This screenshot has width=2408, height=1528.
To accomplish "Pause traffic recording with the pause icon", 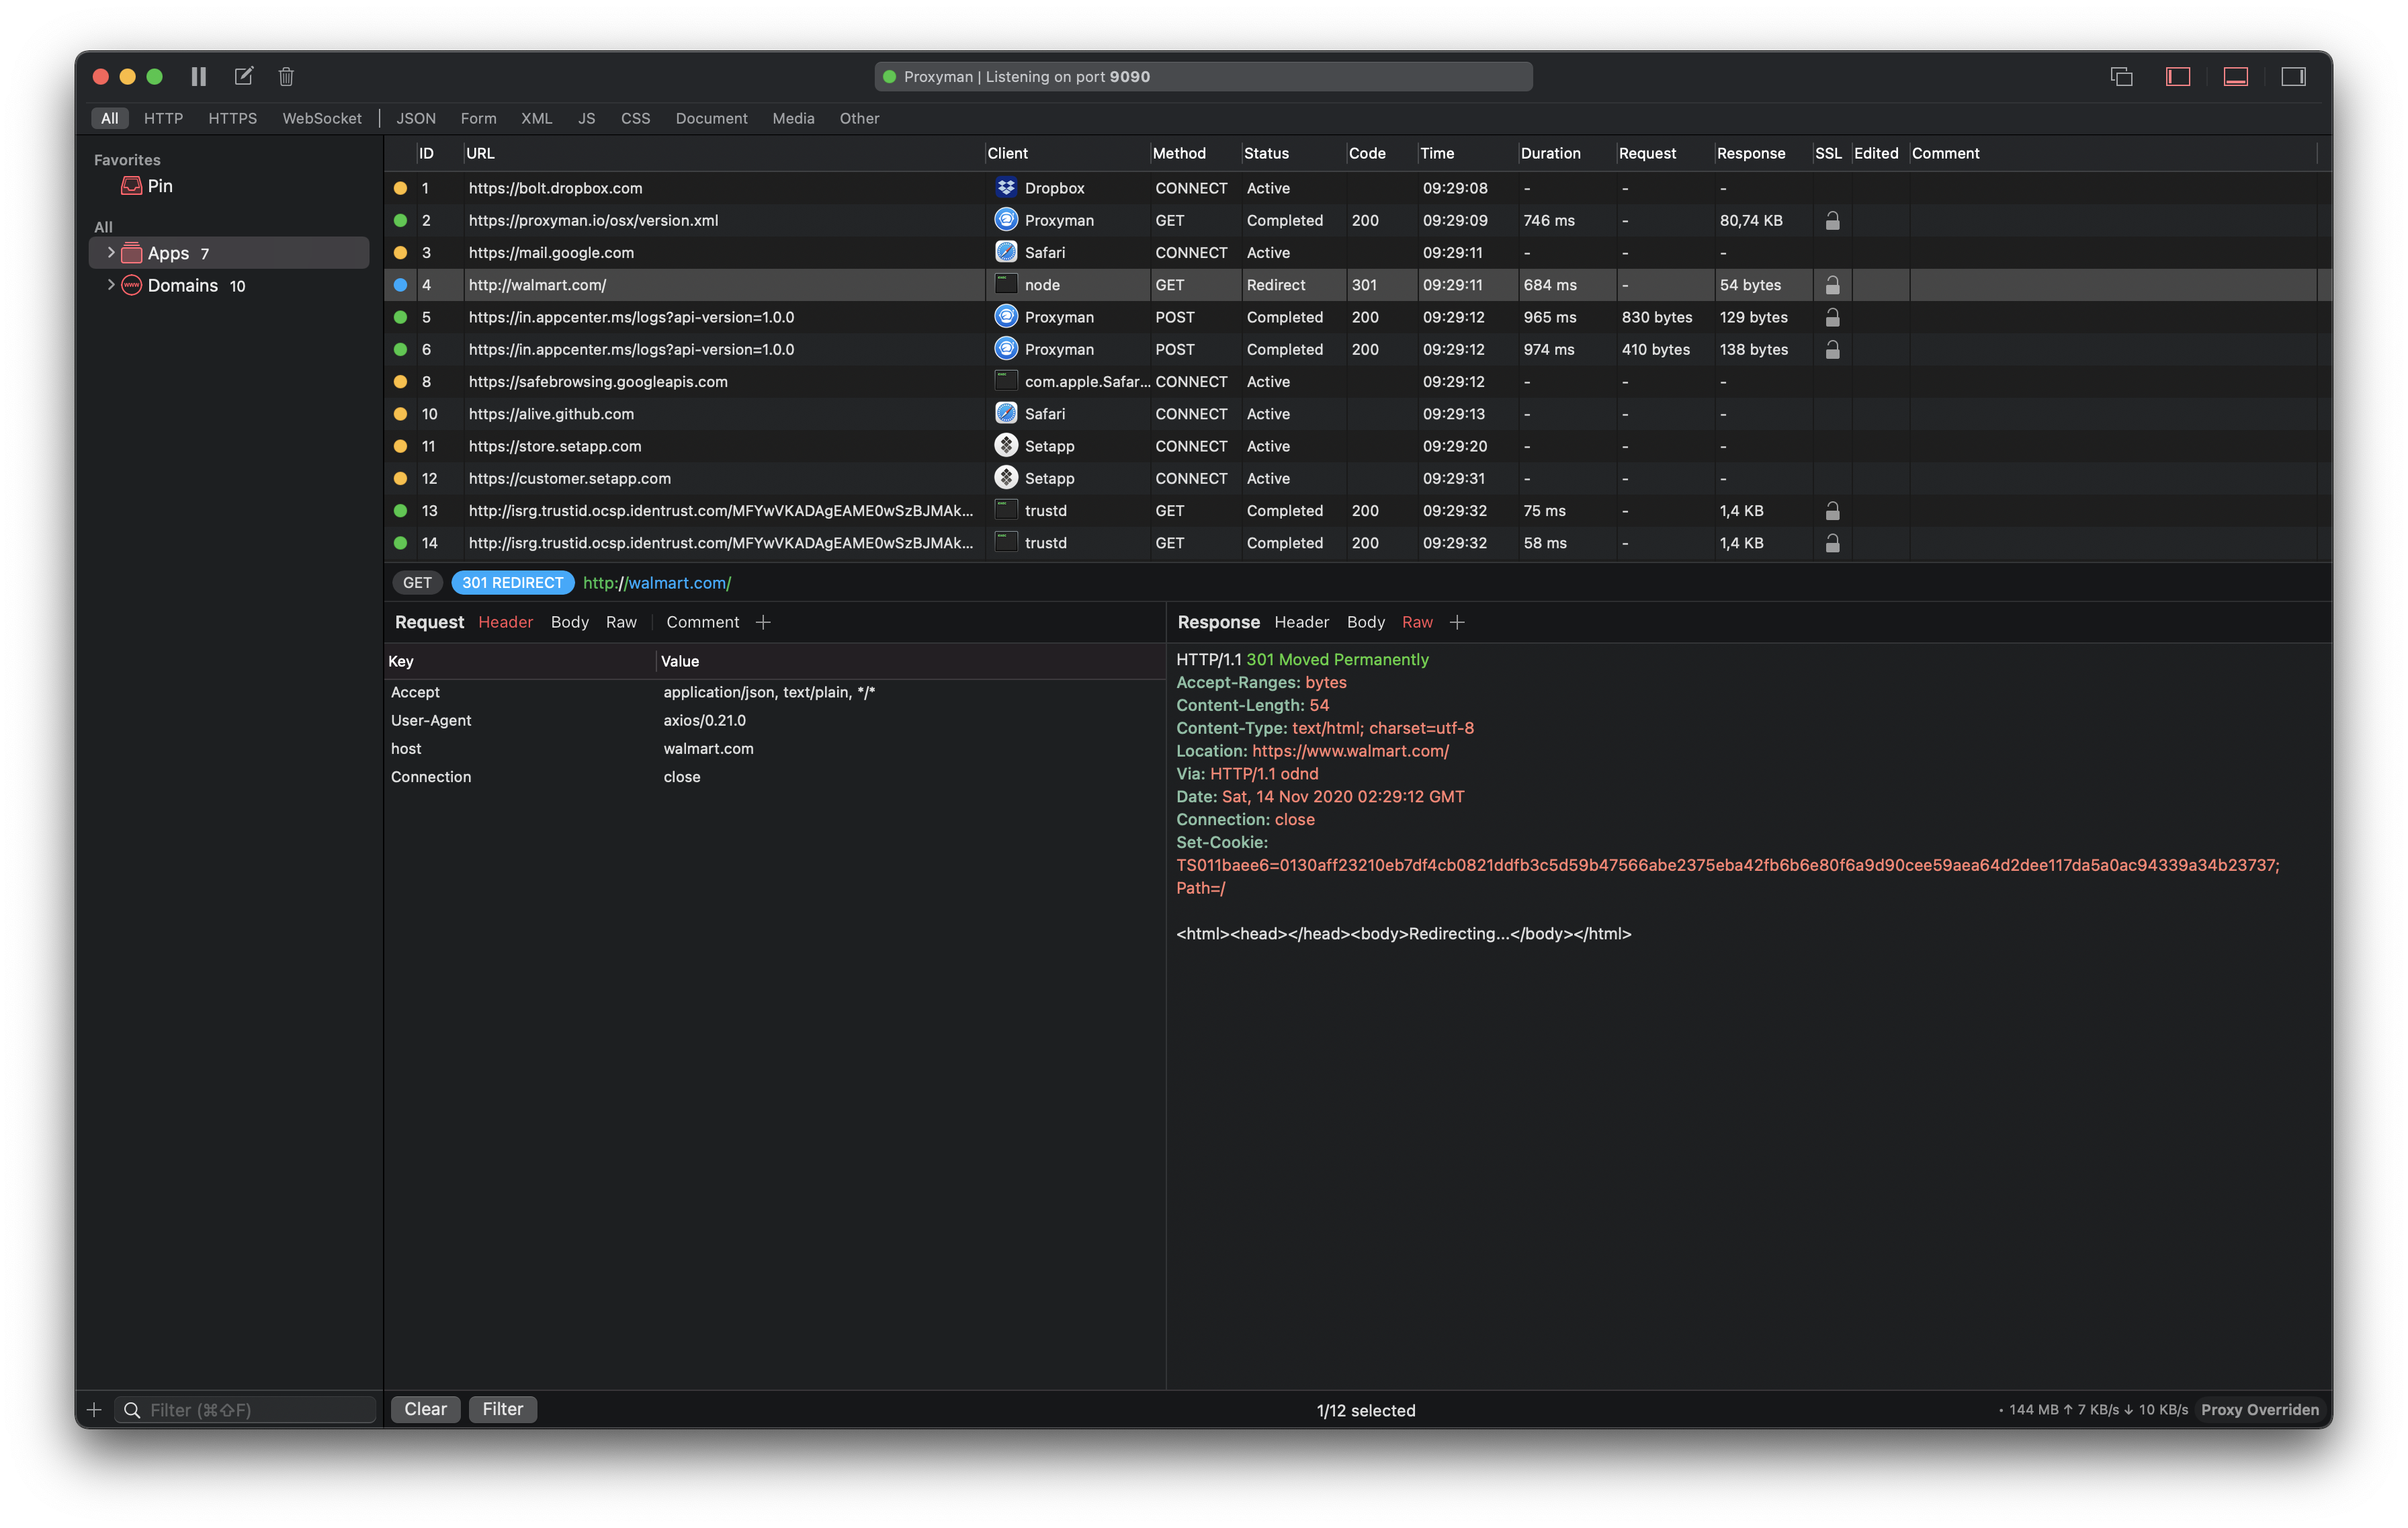I will [x=198, y=77].
